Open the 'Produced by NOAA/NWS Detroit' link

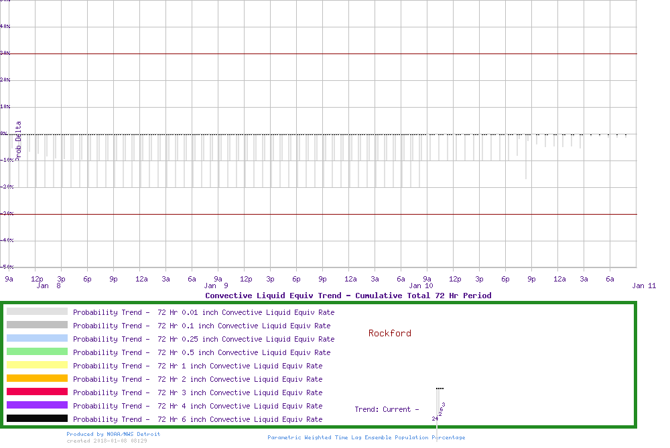[x=113, y=434]
